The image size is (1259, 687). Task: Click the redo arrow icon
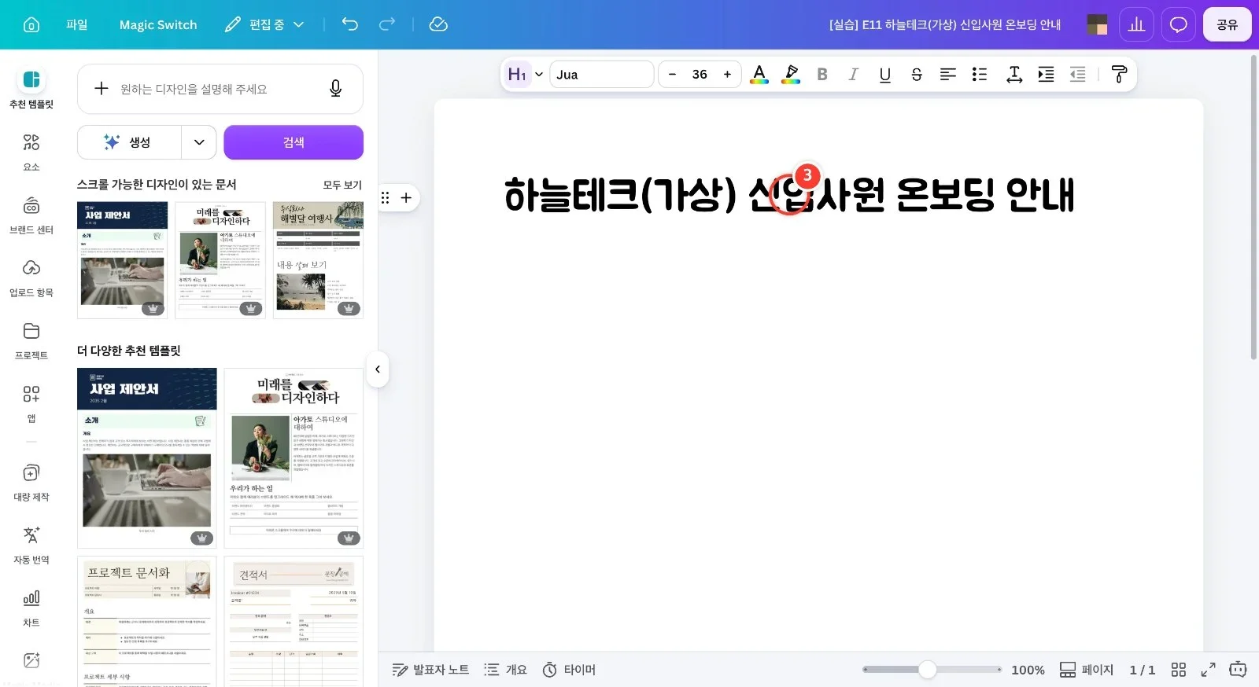(x=387, y=24)
